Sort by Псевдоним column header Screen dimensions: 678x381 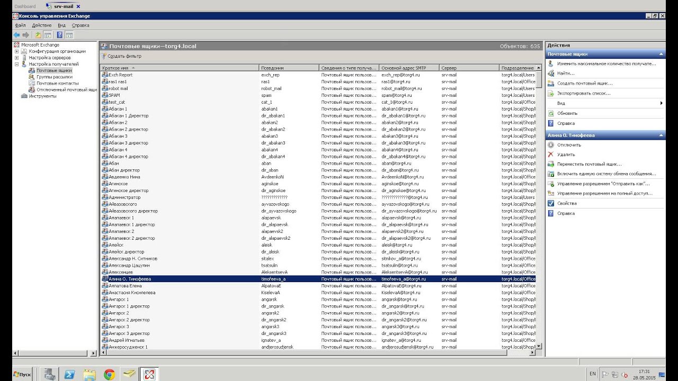pyautogui.click(x=289, y=68)
